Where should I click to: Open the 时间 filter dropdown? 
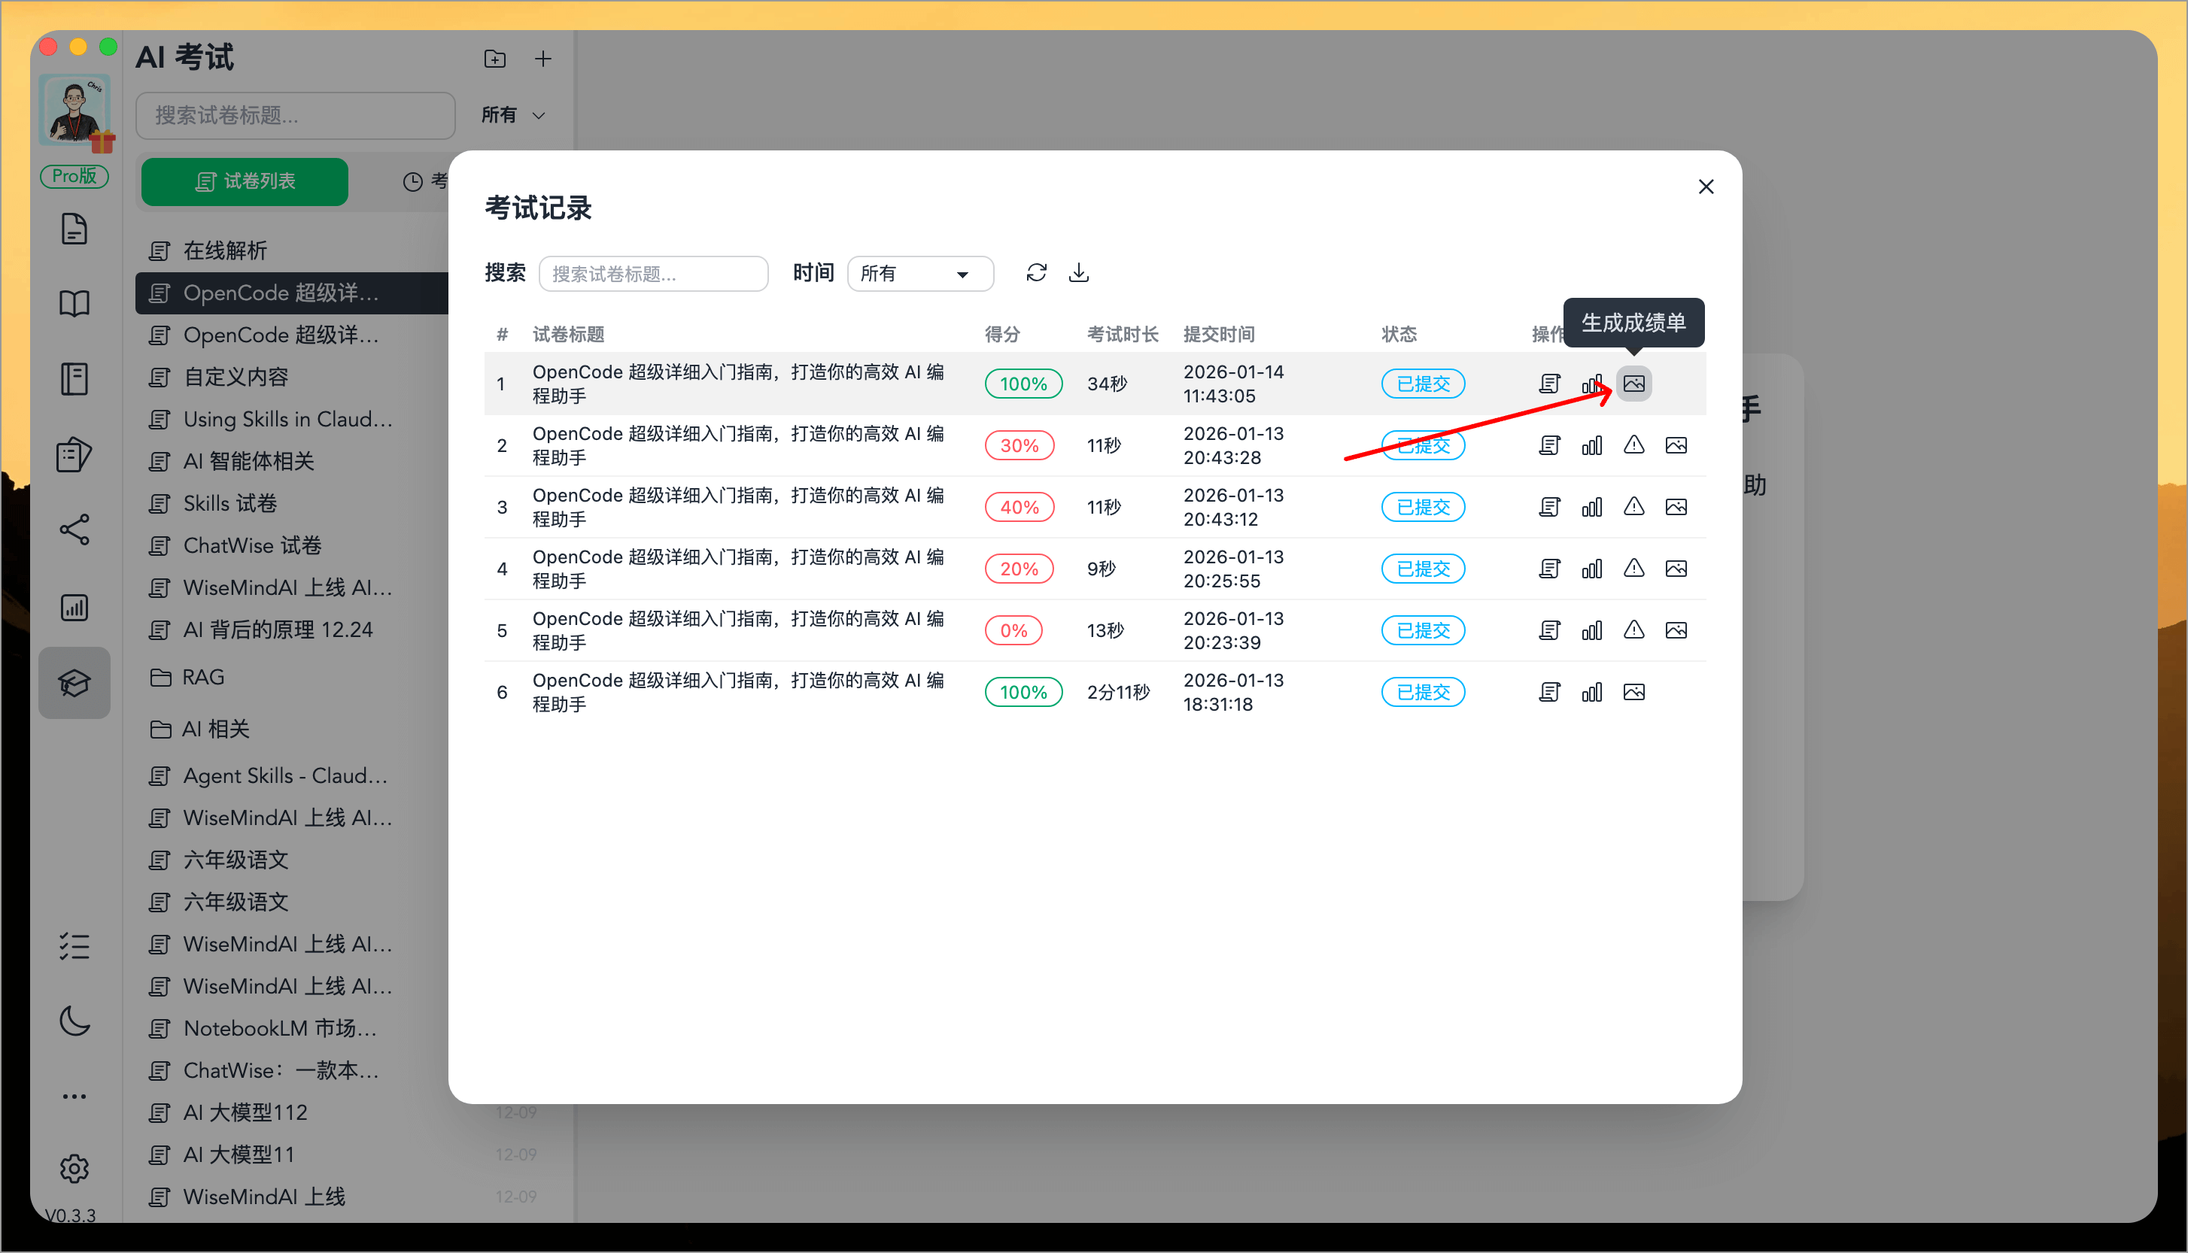click(x=919, y=274)
